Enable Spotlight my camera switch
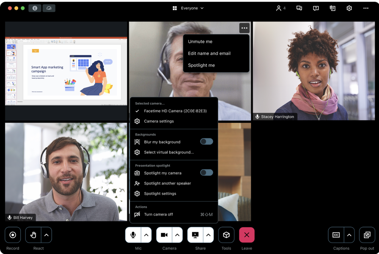This screenshot has height=254, width=379. click(x=206, y=172)
